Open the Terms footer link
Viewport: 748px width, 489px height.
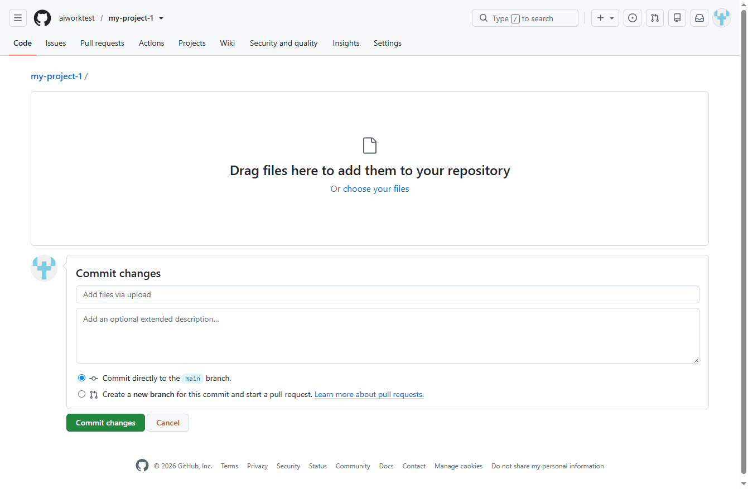(229, 466)
